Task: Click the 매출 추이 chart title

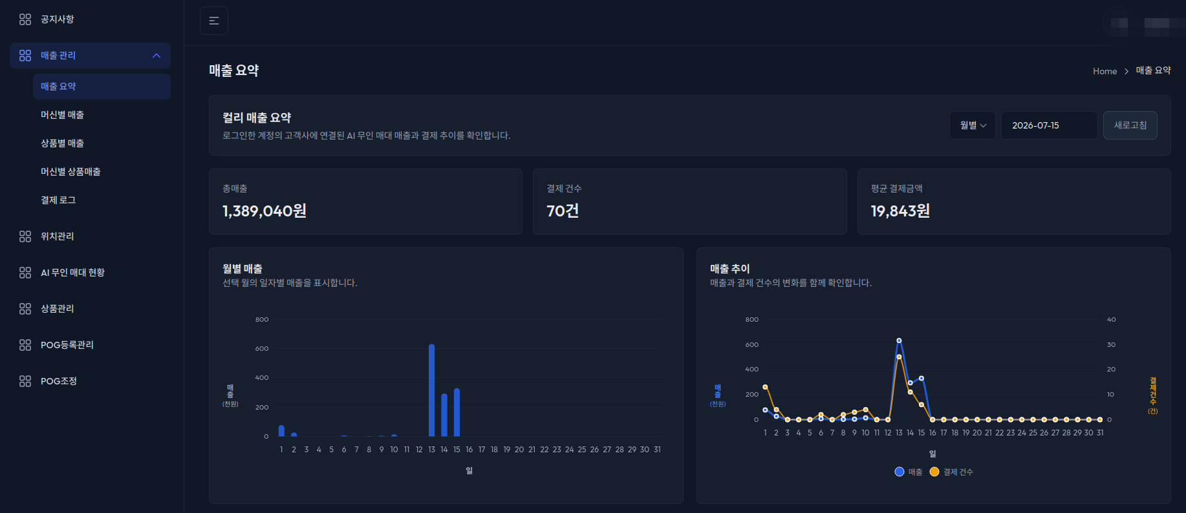Action: point(730,269)
